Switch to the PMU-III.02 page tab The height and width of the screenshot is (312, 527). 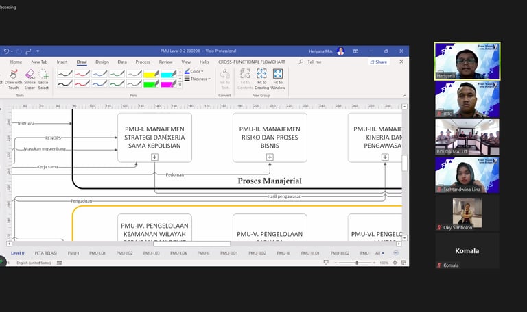340,253
